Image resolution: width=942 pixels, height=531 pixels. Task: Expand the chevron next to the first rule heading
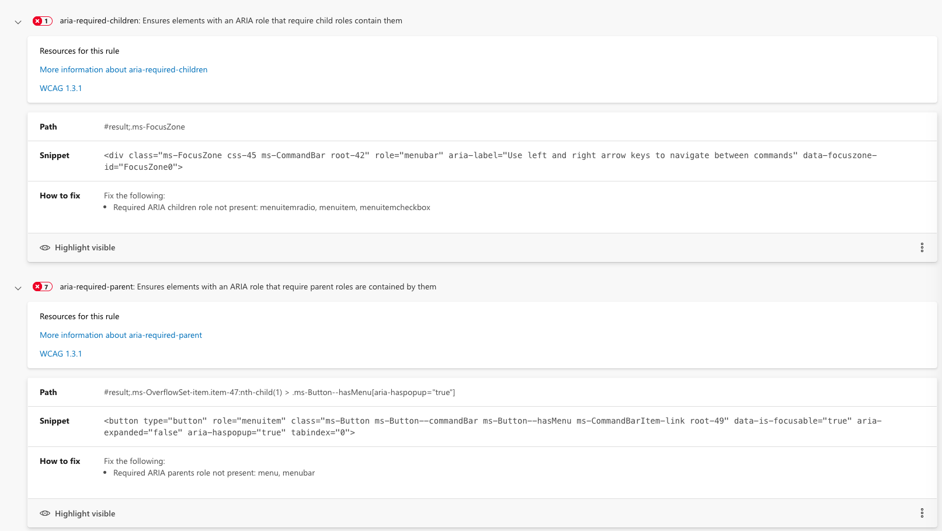coord(18,22)
